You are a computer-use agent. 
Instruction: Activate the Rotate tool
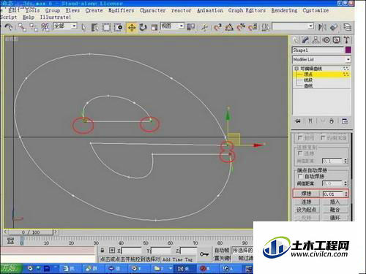point(143,28)
